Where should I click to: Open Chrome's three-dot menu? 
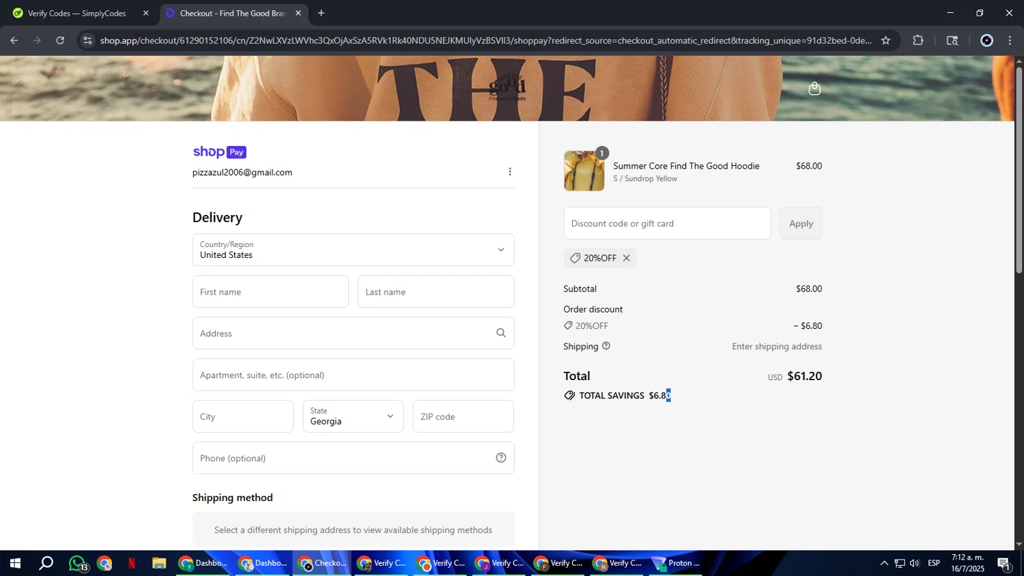point(1010,40)
